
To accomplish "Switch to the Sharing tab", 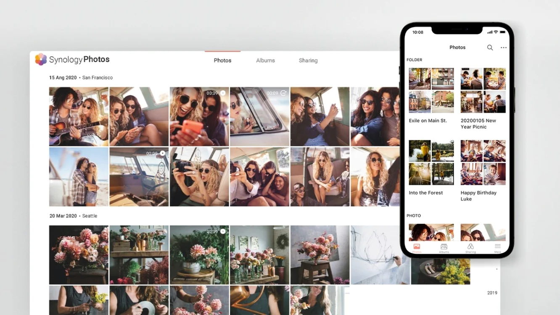I will (x=308, y=60).
